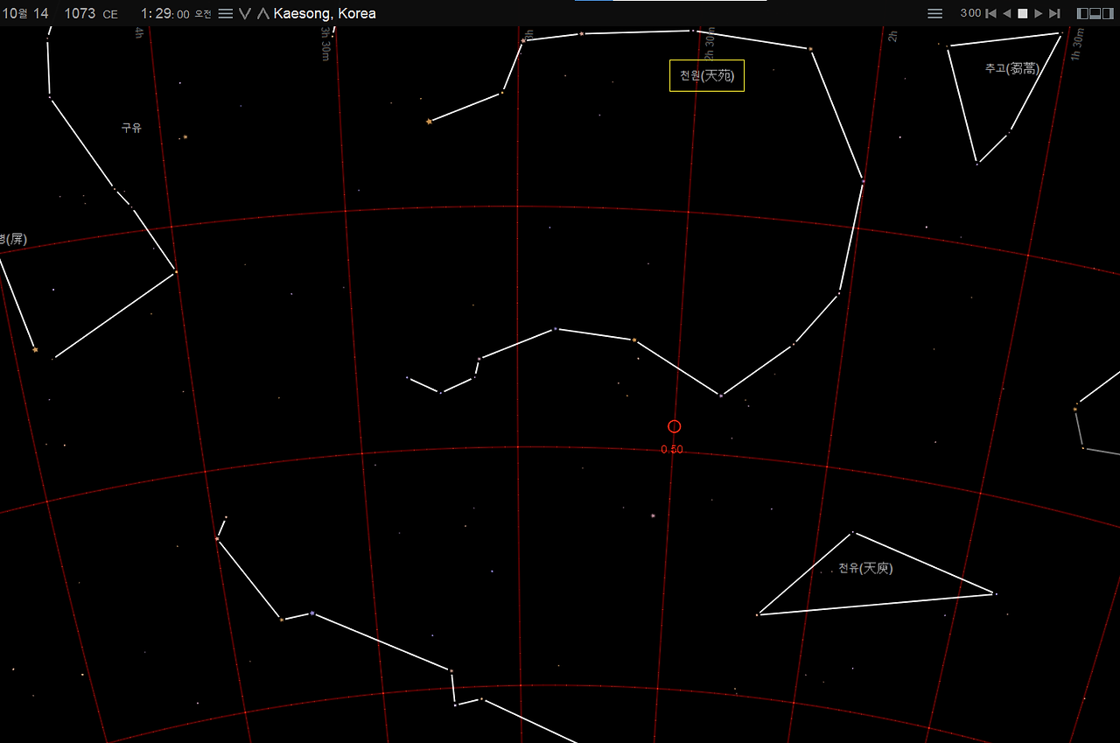Click the down chevron before Kaesong, Korea
Image resolution: width=1120 pixels, height=743 pixels.
click(245, 13)
